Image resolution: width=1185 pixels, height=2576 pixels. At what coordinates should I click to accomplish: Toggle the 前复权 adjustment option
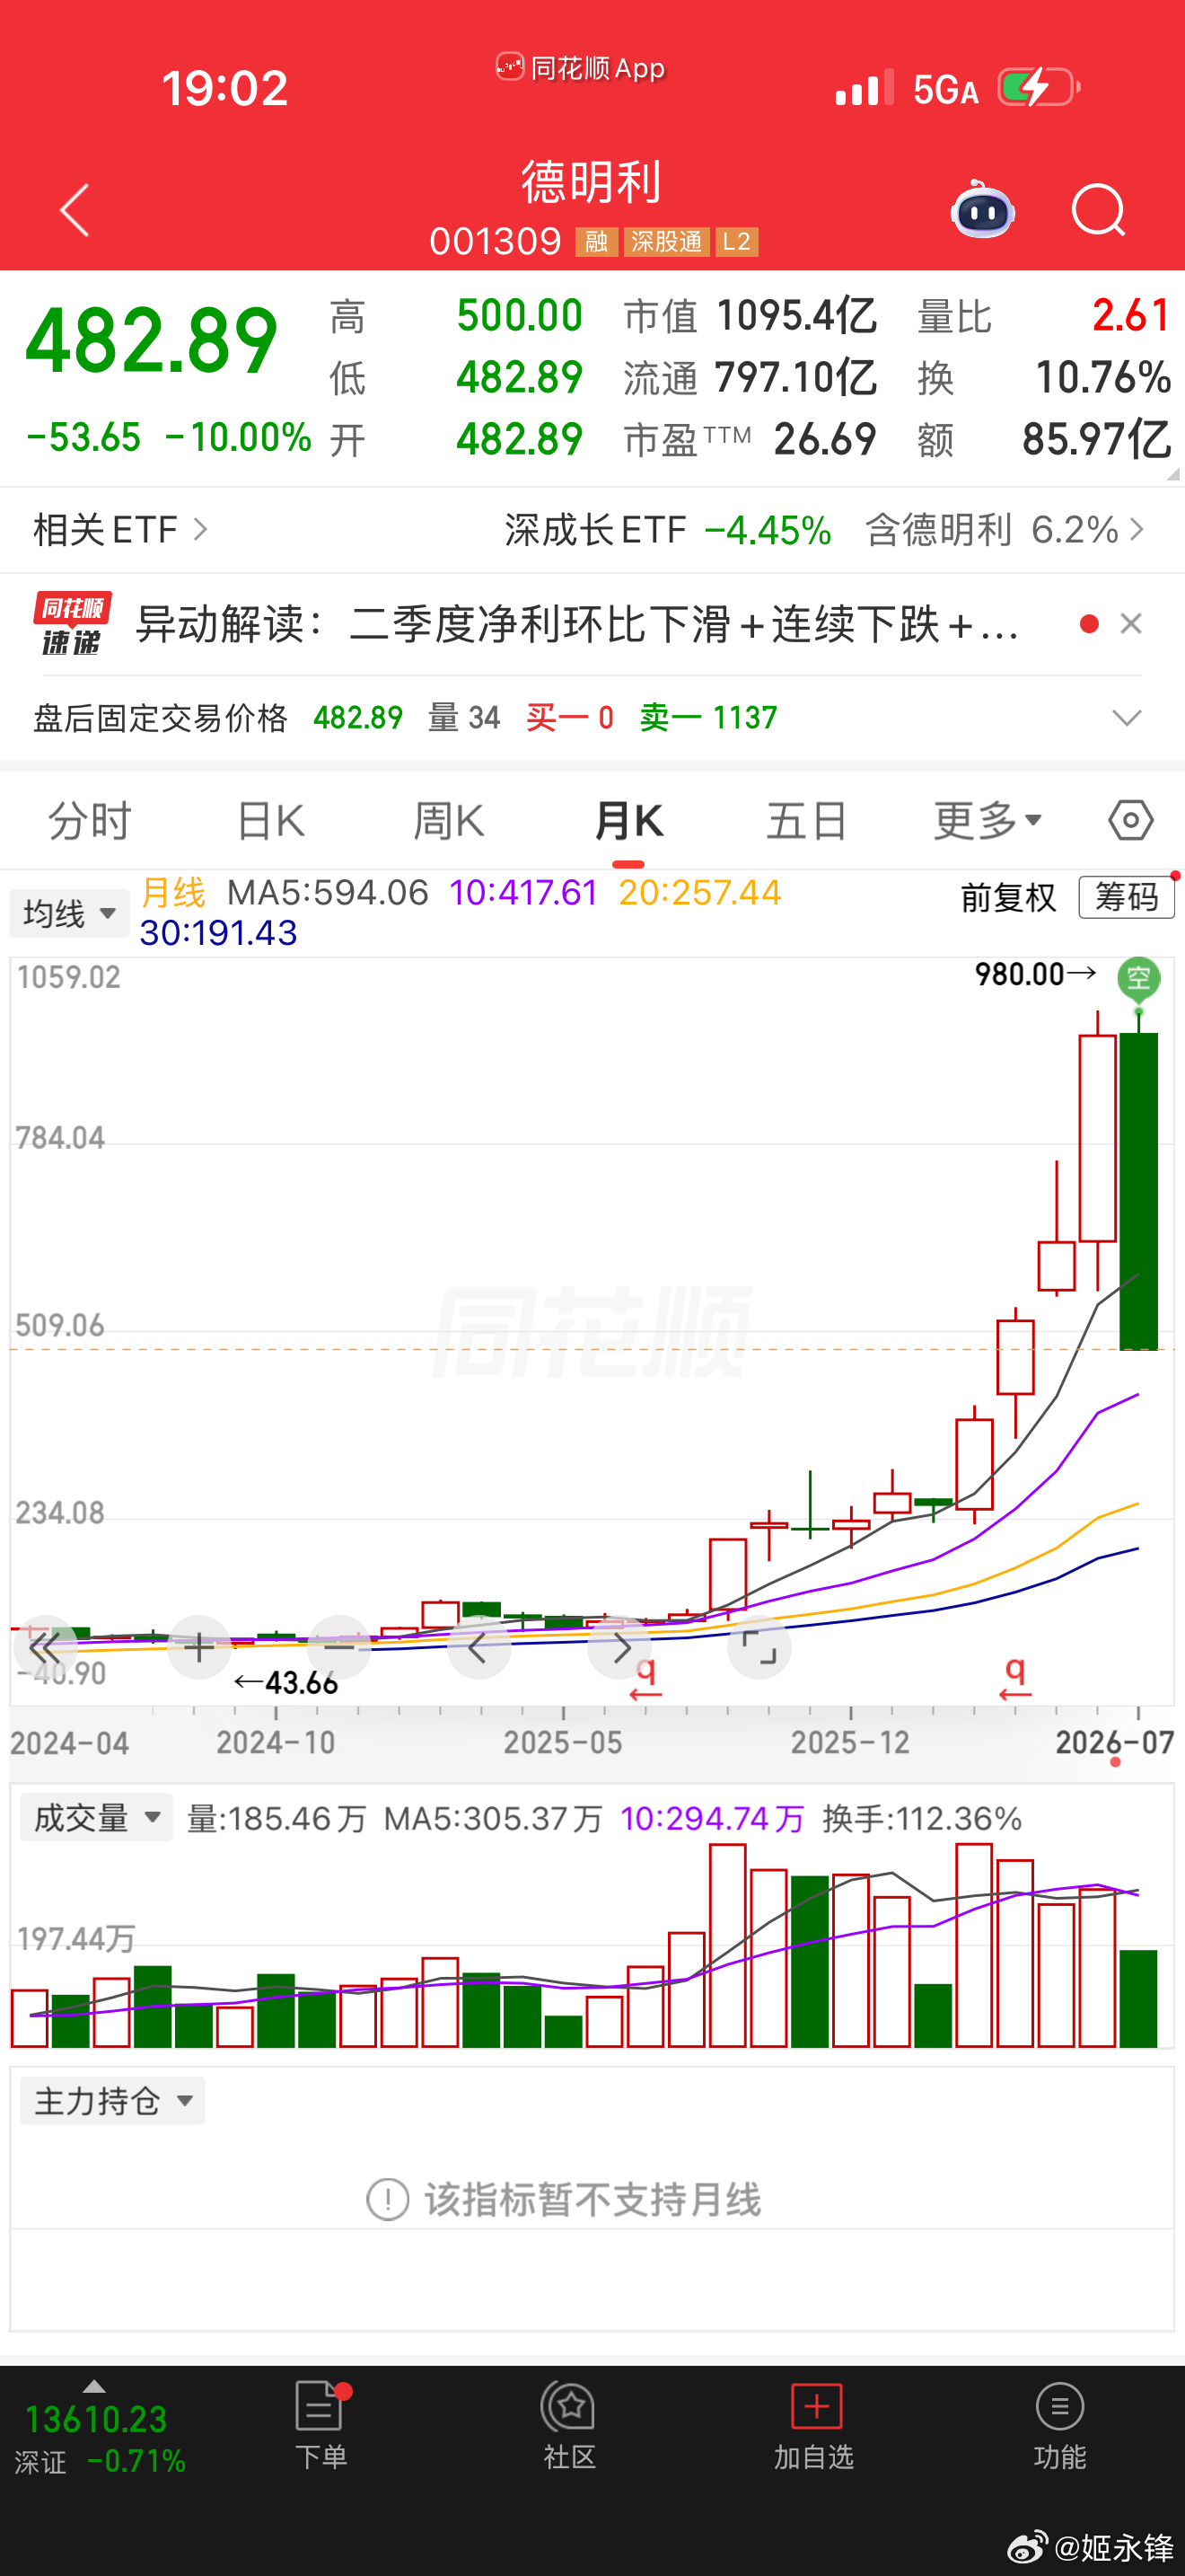pos(1008,898)
